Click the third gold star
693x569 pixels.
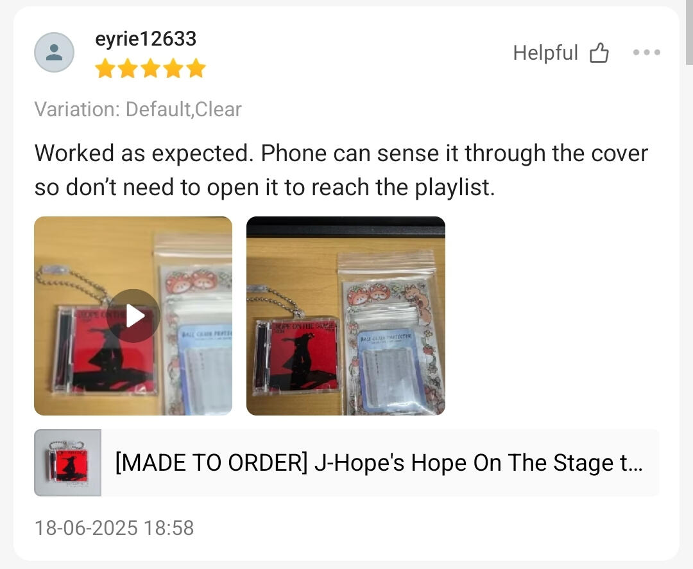(x=151, y=69)
